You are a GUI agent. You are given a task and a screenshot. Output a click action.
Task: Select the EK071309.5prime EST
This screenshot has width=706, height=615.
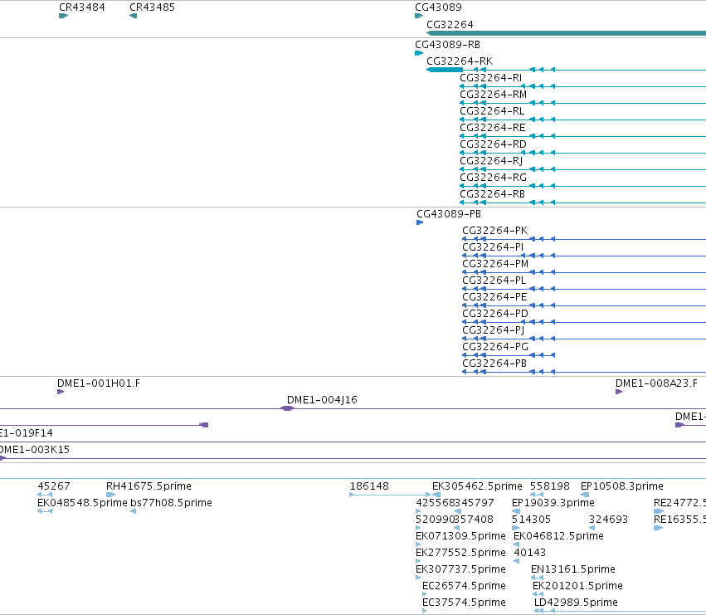(x=418, y=544)
